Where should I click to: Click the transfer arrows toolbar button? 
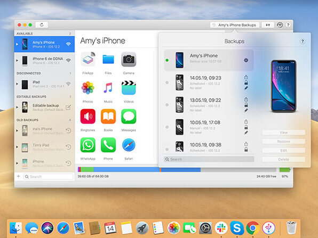click(268, 25)
